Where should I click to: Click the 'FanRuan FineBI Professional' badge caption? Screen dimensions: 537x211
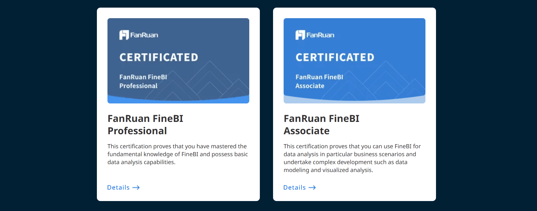143,81
